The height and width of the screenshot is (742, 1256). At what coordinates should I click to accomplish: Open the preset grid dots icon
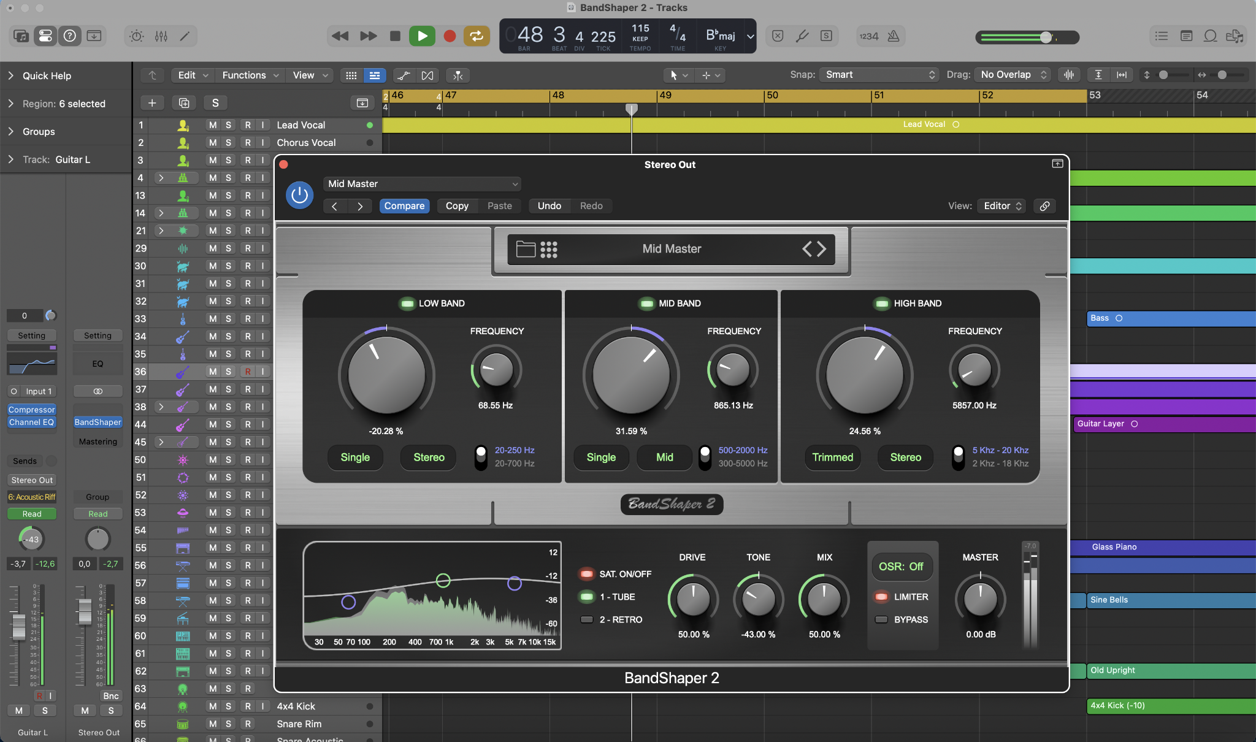[549, 249]
